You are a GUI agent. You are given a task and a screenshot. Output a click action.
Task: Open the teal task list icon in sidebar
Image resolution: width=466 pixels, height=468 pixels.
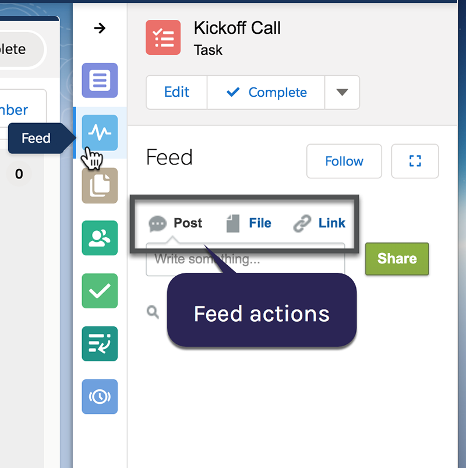(100, 343)
